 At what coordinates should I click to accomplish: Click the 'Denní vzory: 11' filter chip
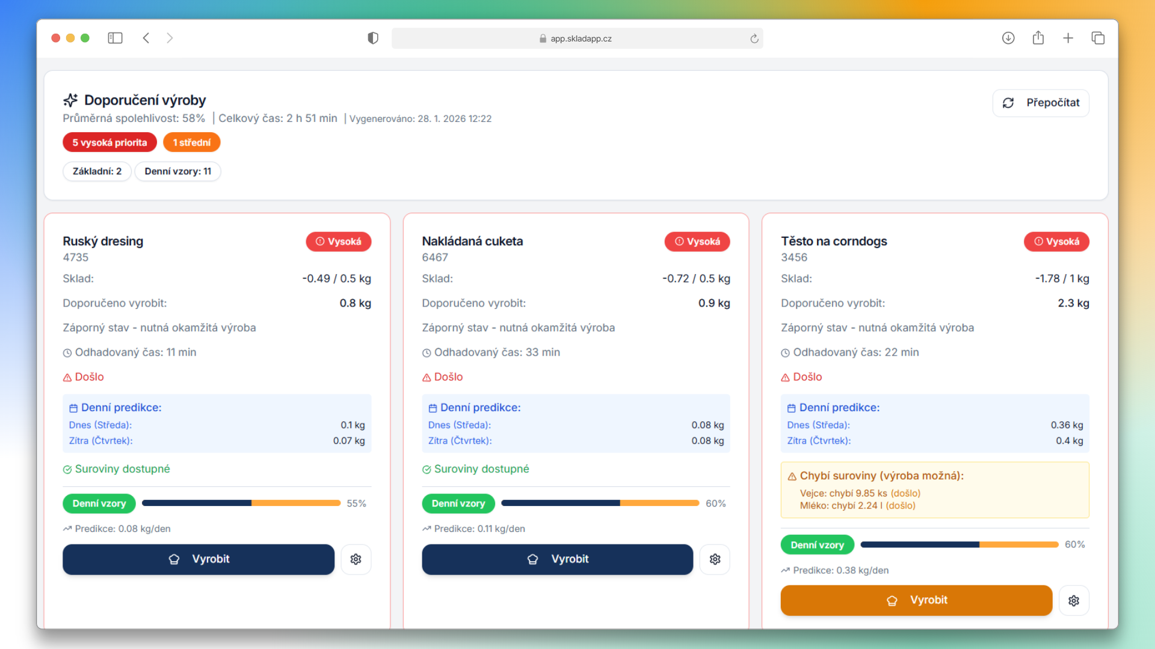[177, 171]
